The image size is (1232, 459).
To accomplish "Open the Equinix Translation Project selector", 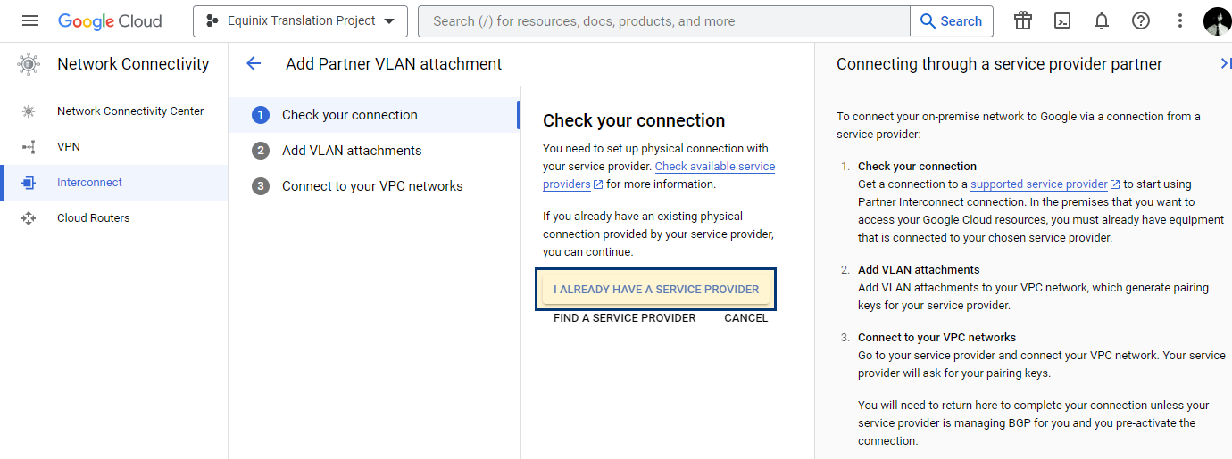I will click(300, 21).
